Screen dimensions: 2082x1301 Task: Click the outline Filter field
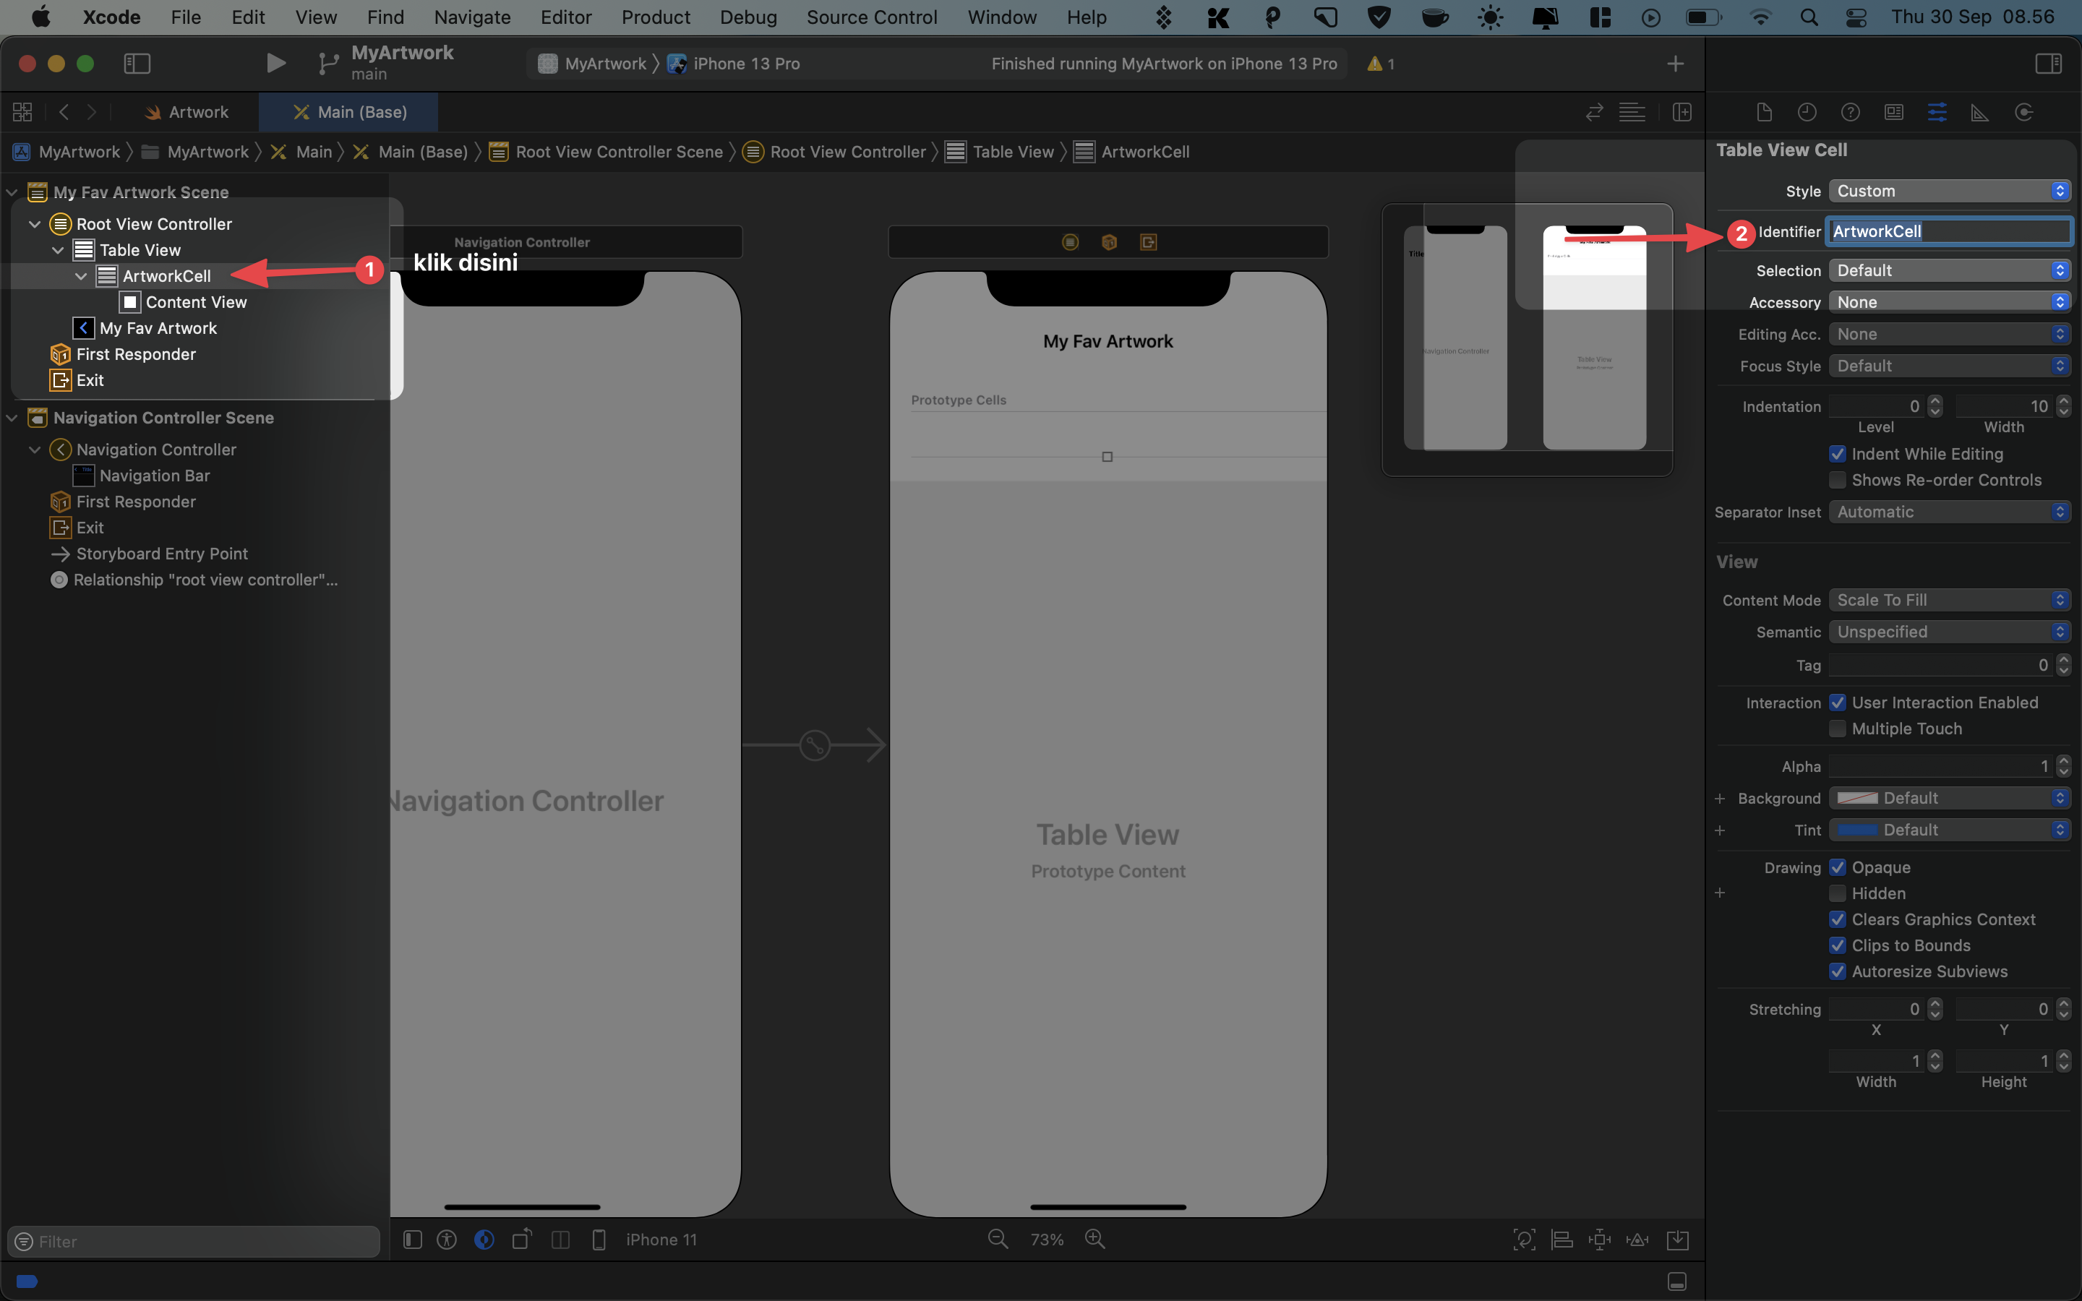pos(194,1241)
